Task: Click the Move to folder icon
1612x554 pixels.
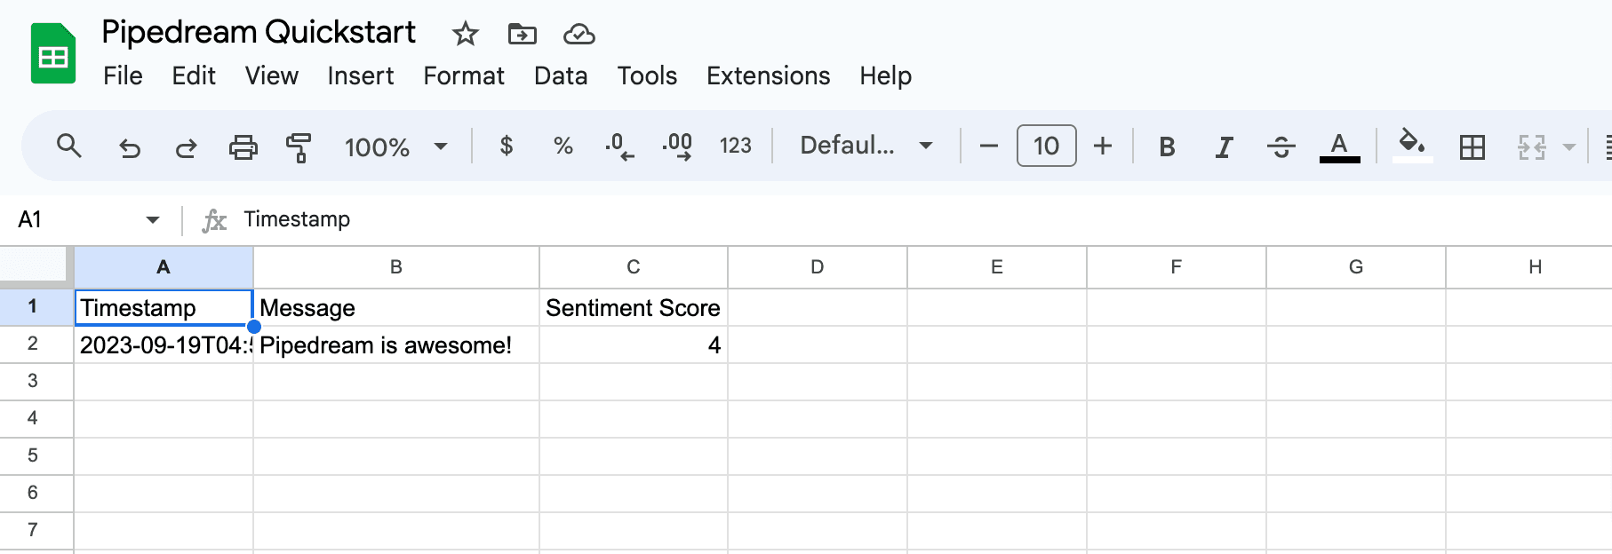Action: [x=522, y=34]
